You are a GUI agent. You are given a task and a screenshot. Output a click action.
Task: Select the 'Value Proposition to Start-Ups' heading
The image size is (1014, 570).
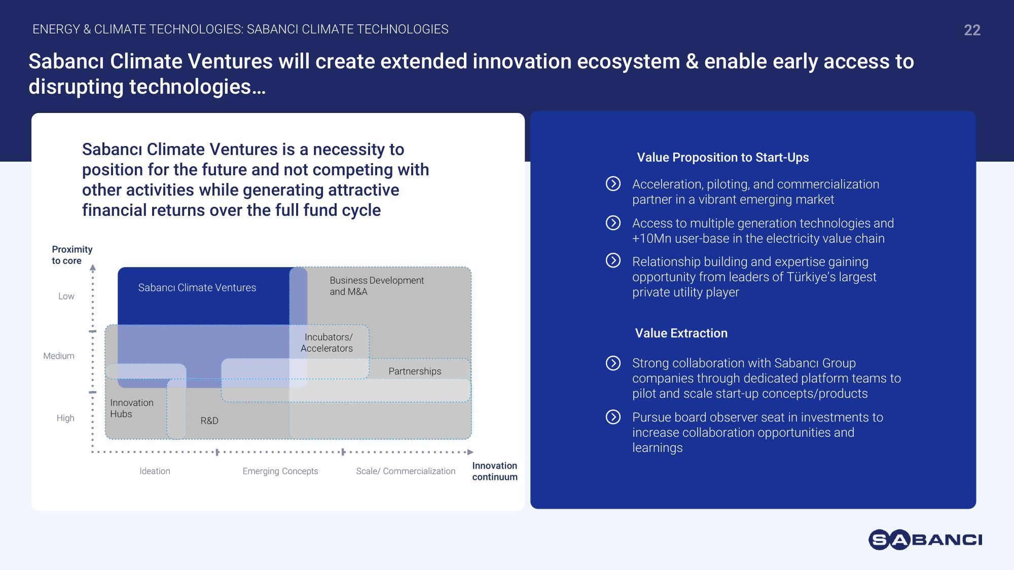point(723,158)
